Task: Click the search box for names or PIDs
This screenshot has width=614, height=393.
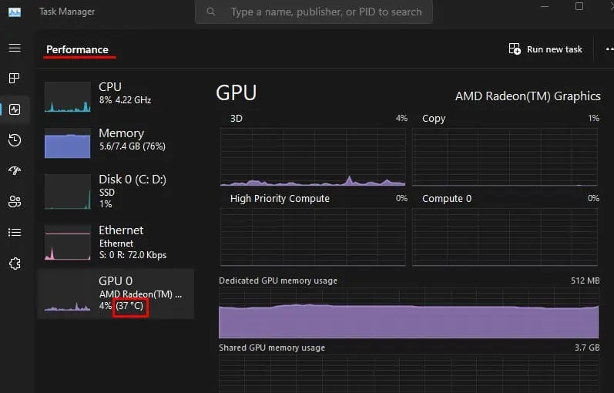Action: 314,12
